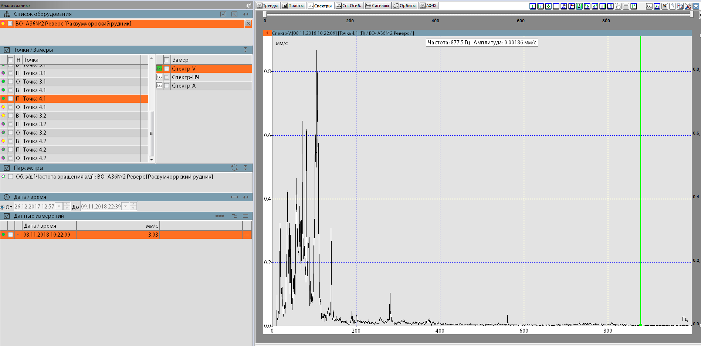Click the refresh icon in Параметры header
The width and height of the screenshot is (701, 346).
point(234,168)
